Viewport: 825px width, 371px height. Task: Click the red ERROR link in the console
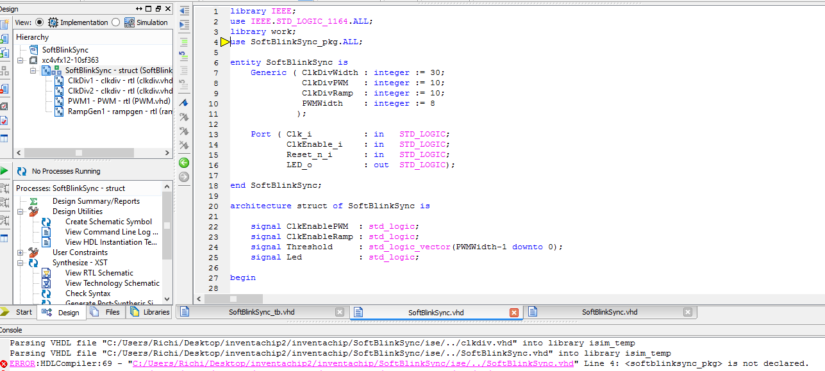[22, 363]
